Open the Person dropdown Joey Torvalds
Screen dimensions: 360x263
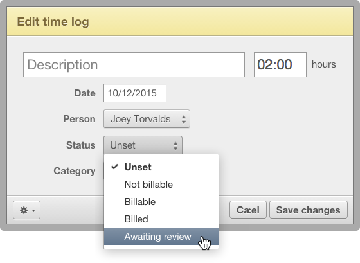pyautogui.click(x=147, y=119)
